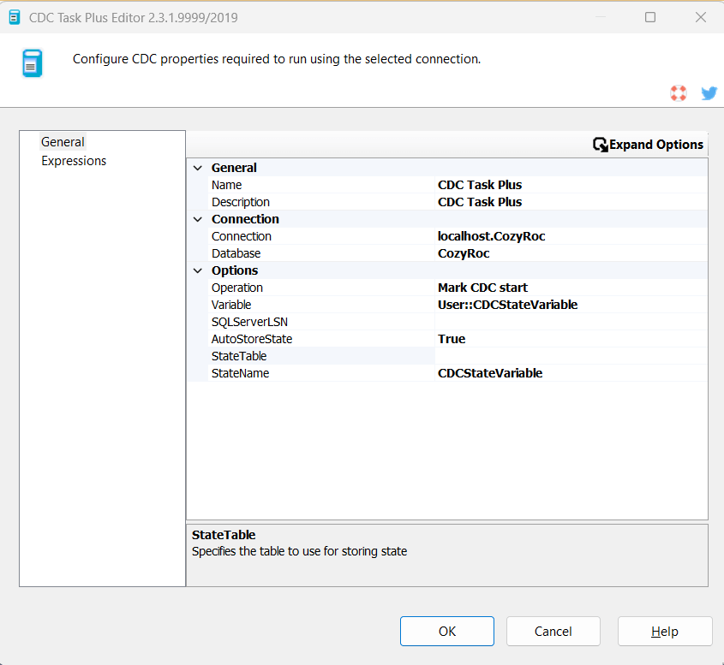Viewport: 724px width, 665px height.
Task: Open the Twitter bird icon link
Action: [x=709, y=93]
